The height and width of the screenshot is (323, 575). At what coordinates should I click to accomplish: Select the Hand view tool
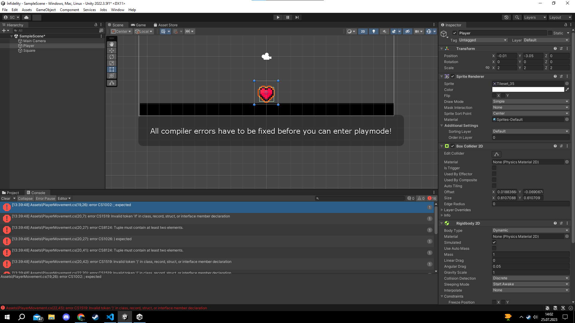112,44
